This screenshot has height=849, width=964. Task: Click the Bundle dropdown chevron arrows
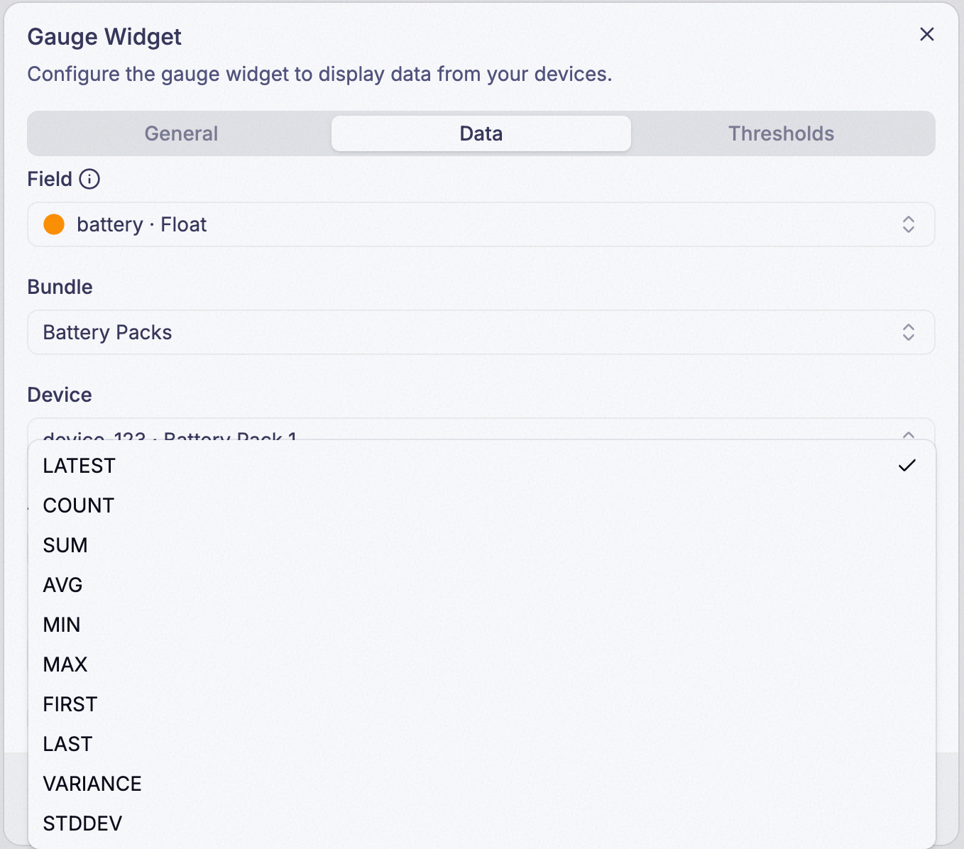pos(908,332)
